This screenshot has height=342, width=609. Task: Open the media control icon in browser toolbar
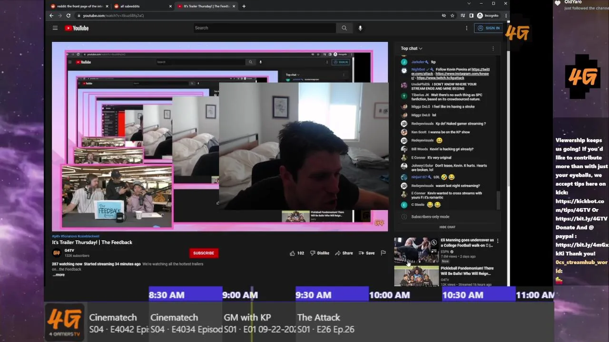point(462,16)
